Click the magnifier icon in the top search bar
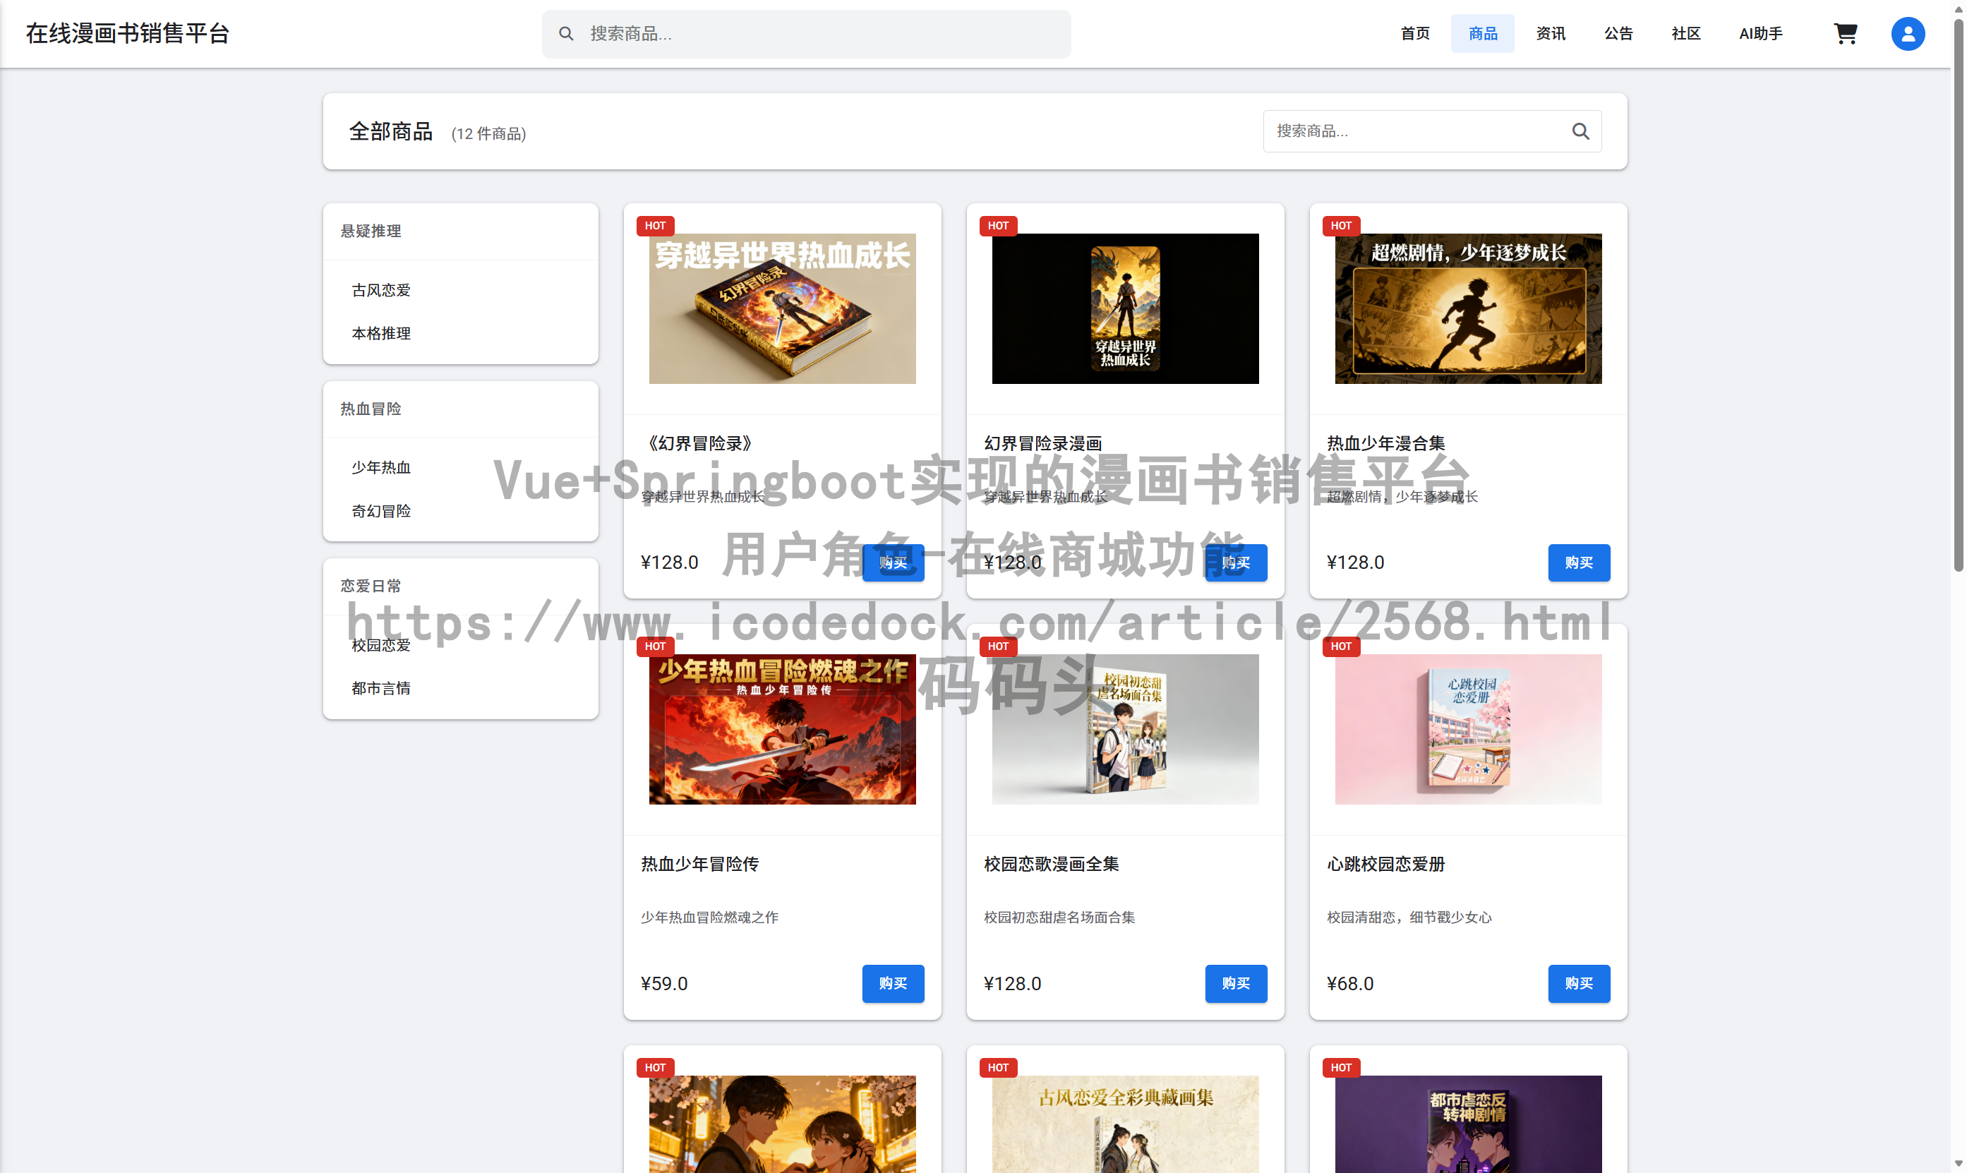 point(566,33)
